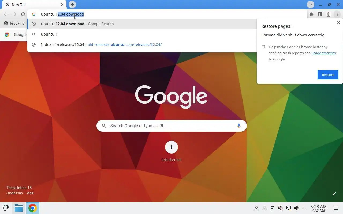Click the globe icon of the Index suggestion
The width and height of the screenshot is (343, 214).
coord(34,45)
